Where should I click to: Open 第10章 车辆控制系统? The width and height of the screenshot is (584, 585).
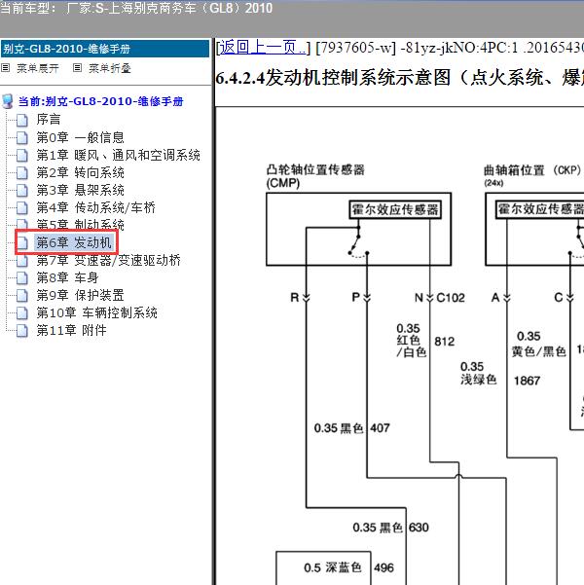click(x=97, y=312)
